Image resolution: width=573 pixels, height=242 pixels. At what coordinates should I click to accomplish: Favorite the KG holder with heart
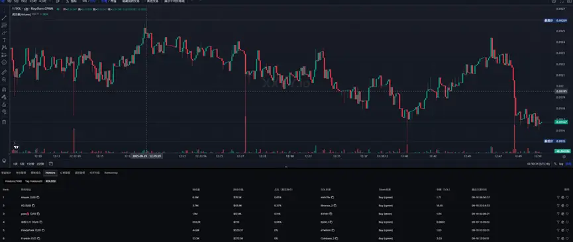[x=567, y=206]
